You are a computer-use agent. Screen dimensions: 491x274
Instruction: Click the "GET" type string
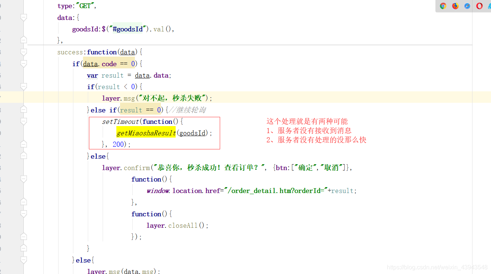85,6
